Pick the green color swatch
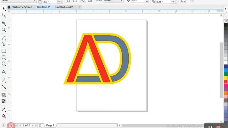The height and width of the screenshot is (128, 228). [x=226, y=74]
